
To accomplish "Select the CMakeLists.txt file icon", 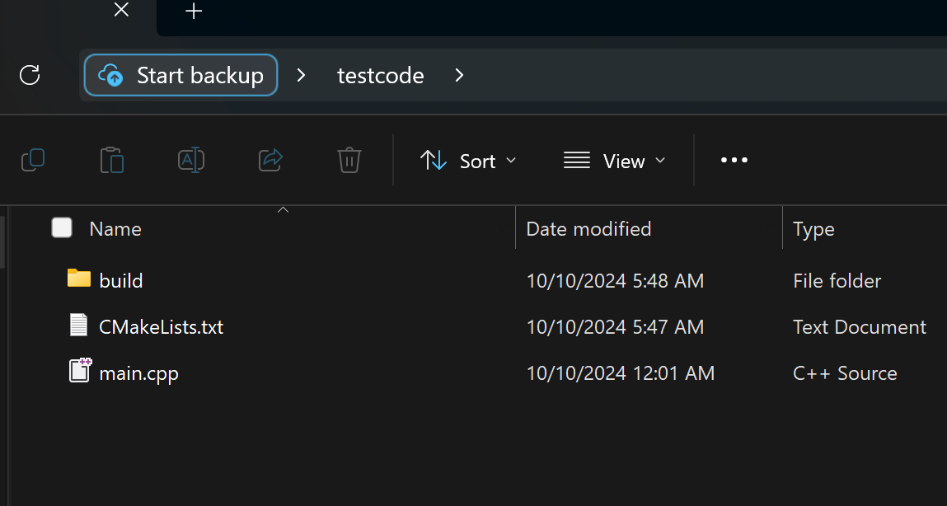I will pyautogui.click(x=78, y=325).
